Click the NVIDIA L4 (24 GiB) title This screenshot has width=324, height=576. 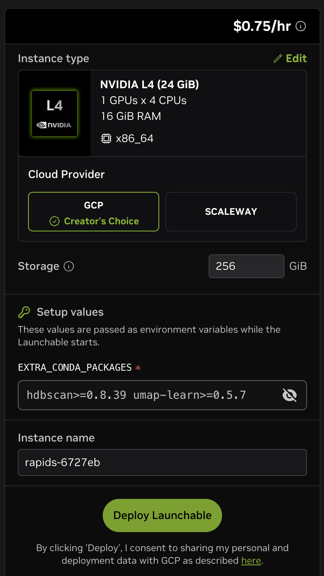[x=150, y=84]
